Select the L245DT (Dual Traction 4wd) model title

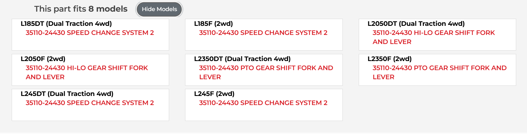67,94
